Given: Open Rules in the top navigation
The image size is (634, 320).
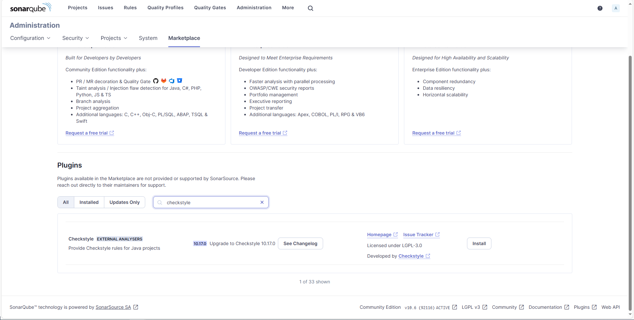Looking at the screenshot, I should point(130,8).
